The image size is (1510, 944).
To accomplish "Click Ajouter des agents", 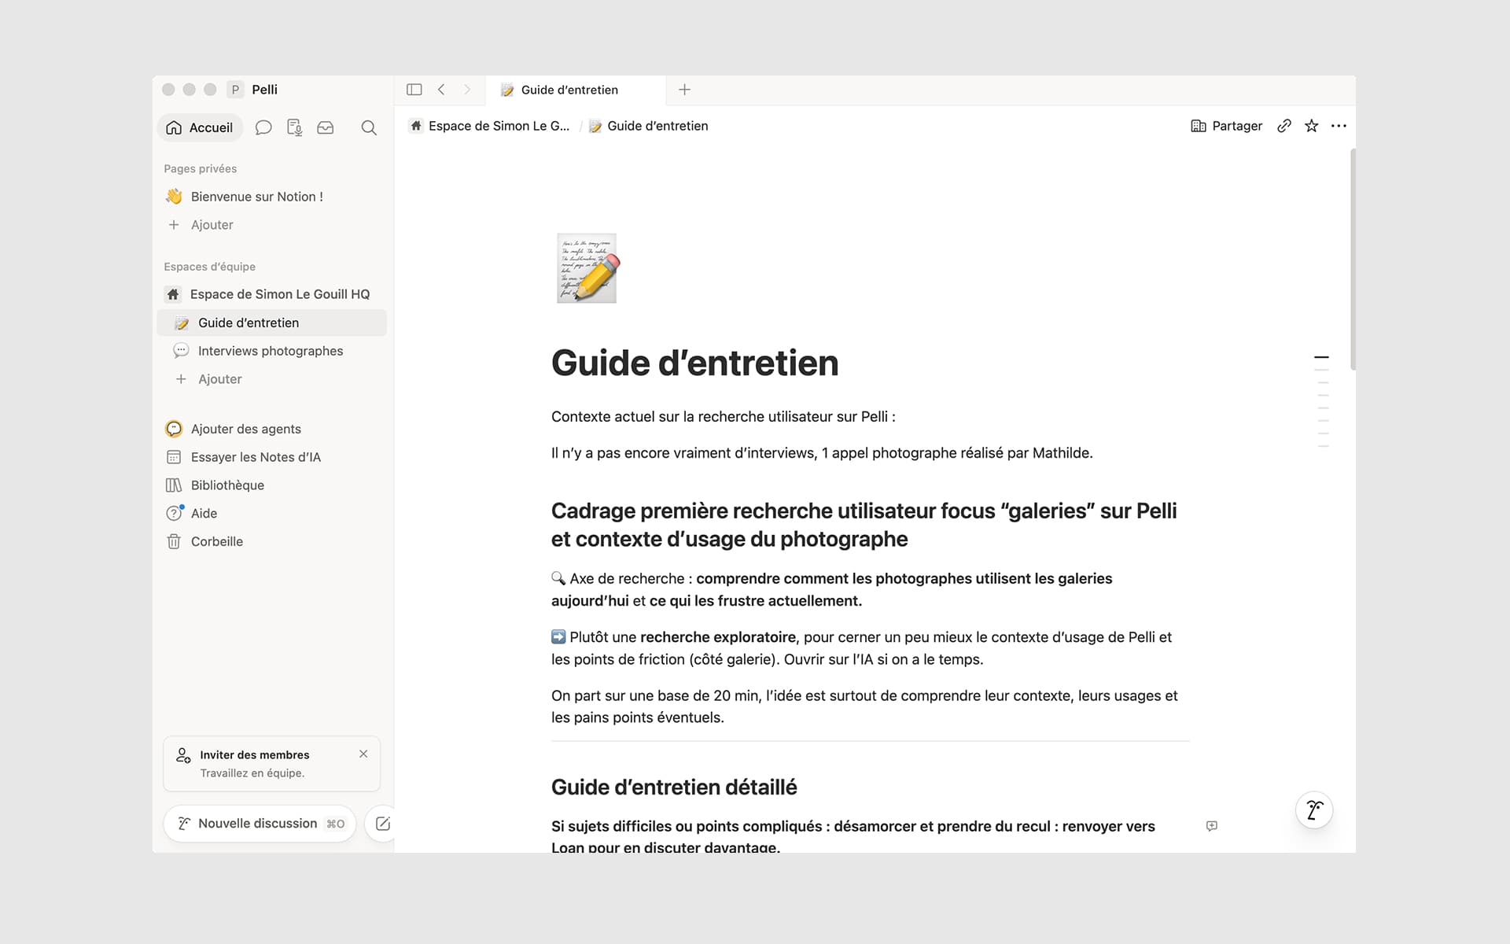I will pyautogui.click(x=271, y=429).
